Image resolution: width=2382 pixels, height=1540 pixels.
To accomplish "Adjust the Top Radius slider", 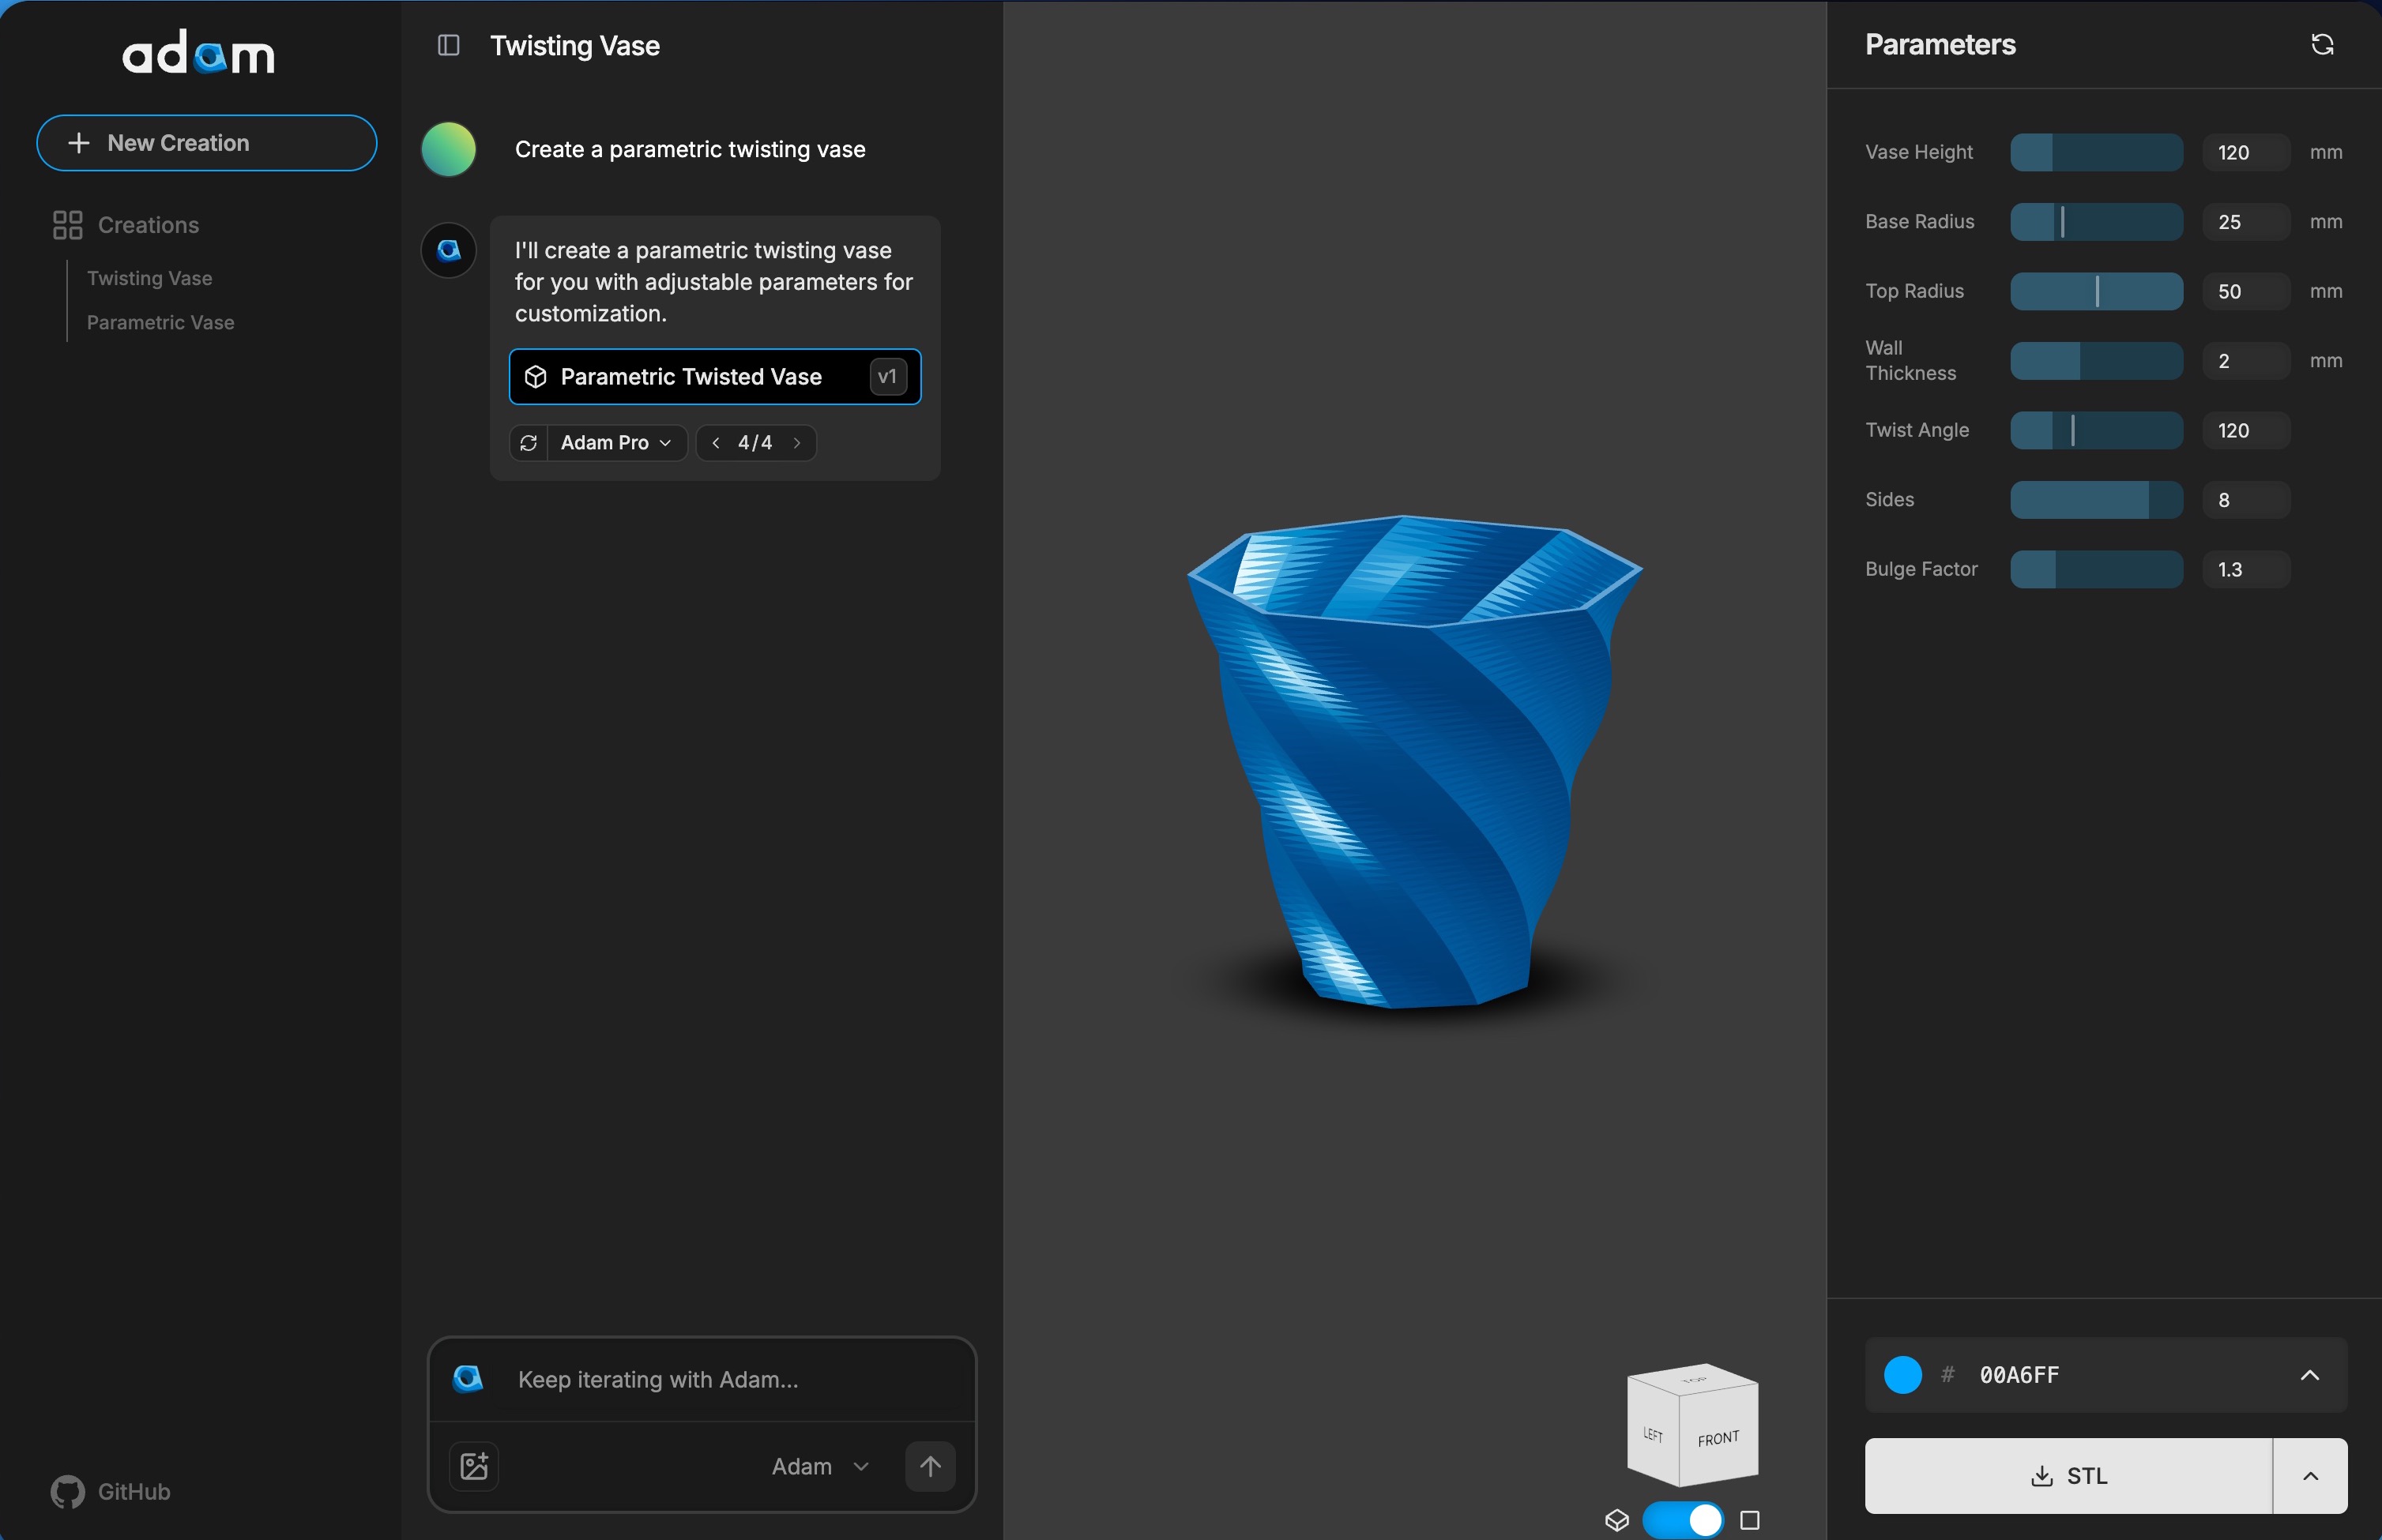I will (2096, 291).
